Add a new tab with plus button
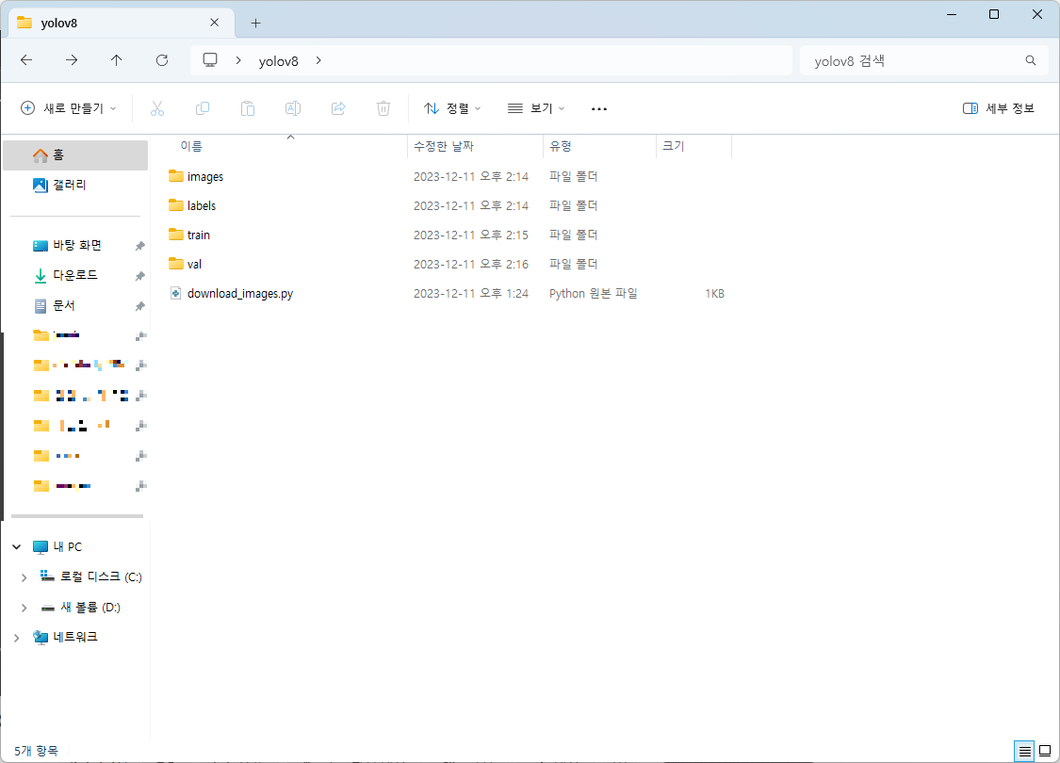The width and height of the screenshot is (1060, 763). (255, 23)
